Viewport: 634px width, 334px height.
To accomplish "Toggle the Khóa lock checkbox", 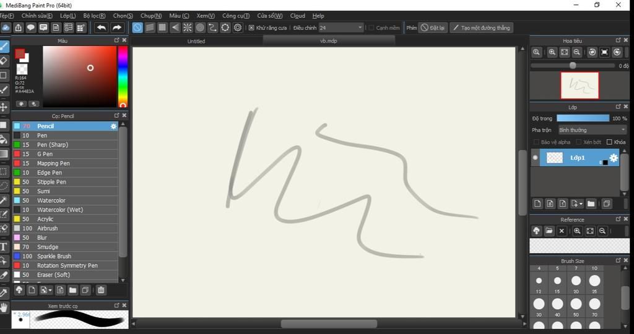I will (609, 142).
